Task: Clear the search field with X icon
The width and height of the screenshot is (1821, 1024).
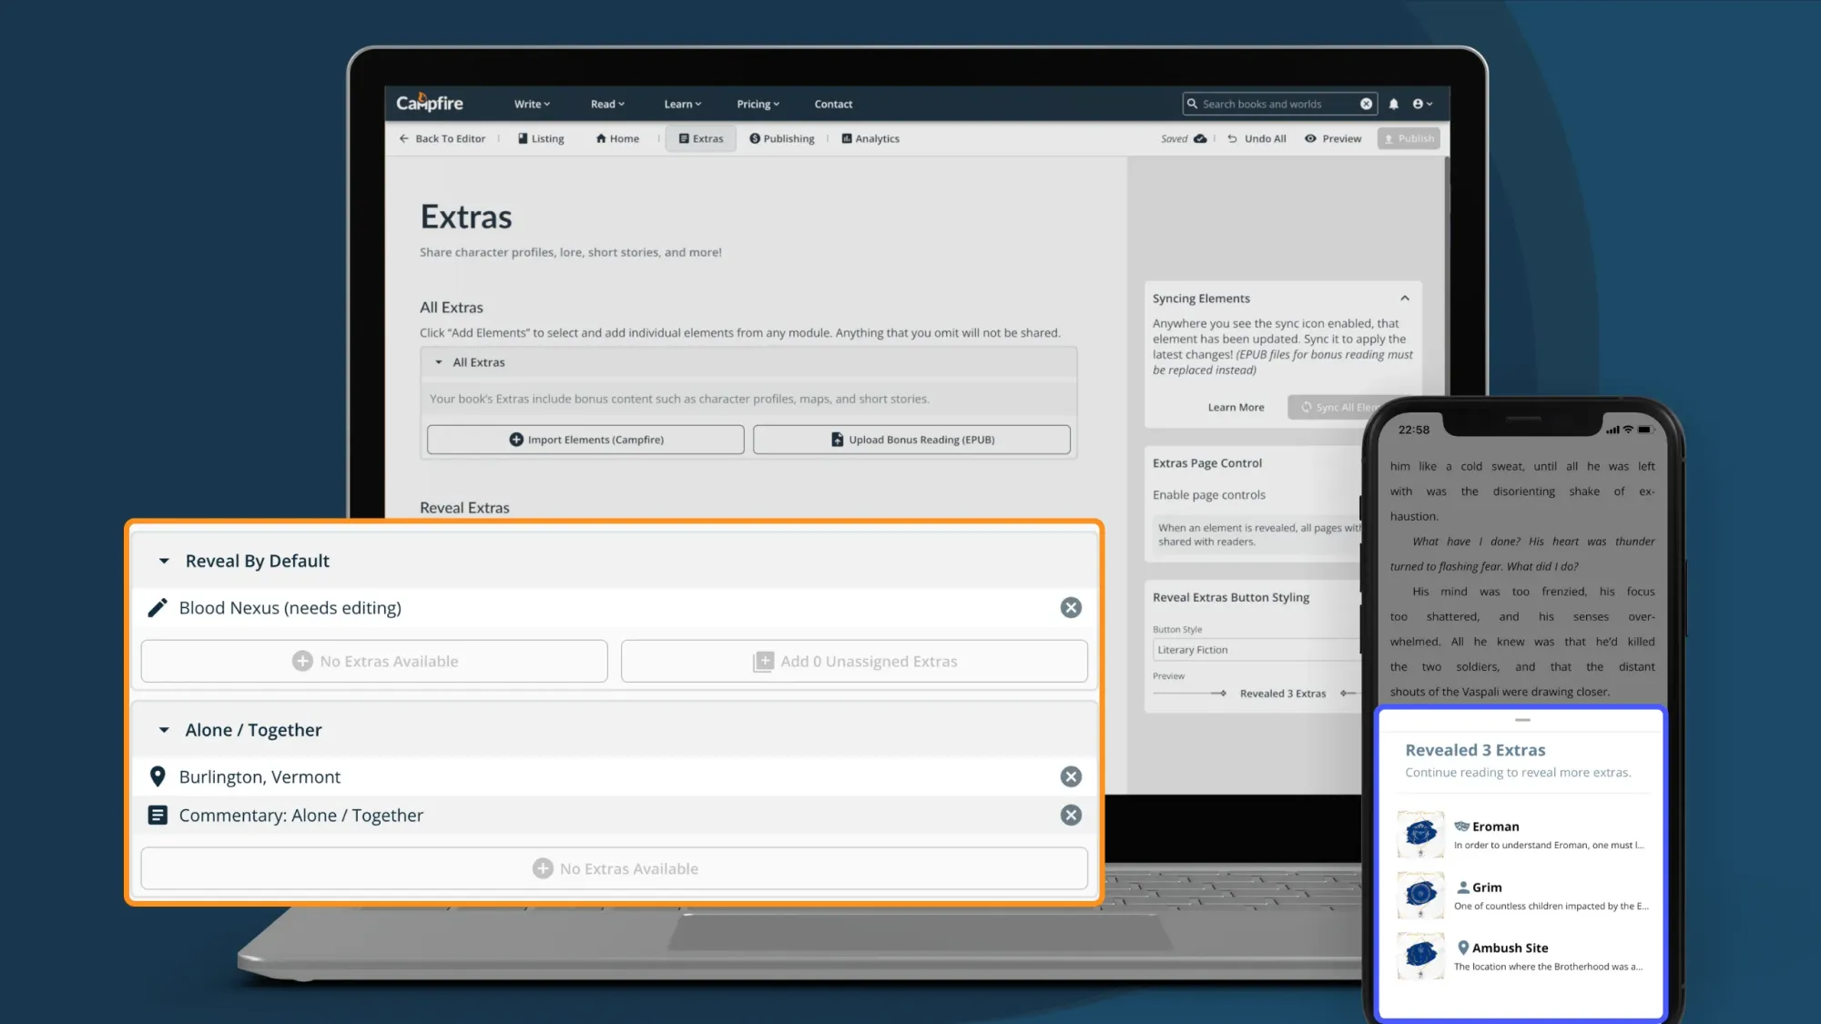Action: tap(1366, 104)
